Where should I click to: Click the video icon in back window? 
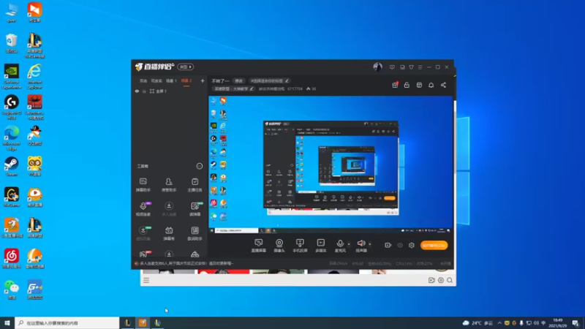[x=431, y=280]
